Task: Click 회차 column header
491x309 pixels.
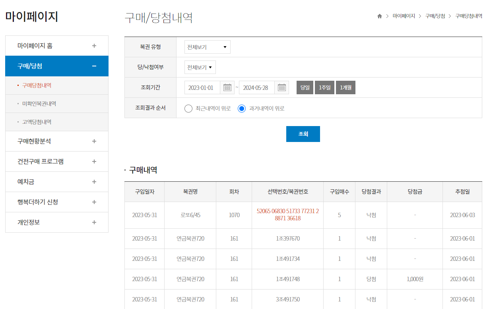Action: pyautogui.click(x=234, y=192)
